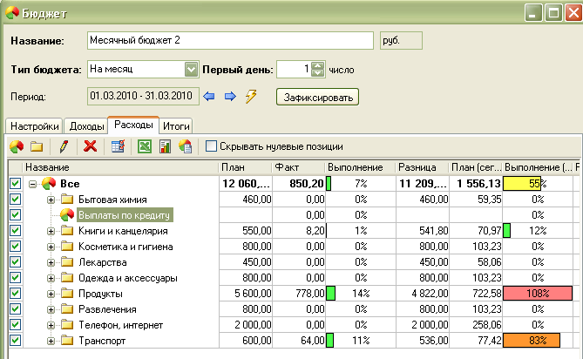The image size is (583, 359).
Task: Click the Название column header
Action: click(120, 167)
